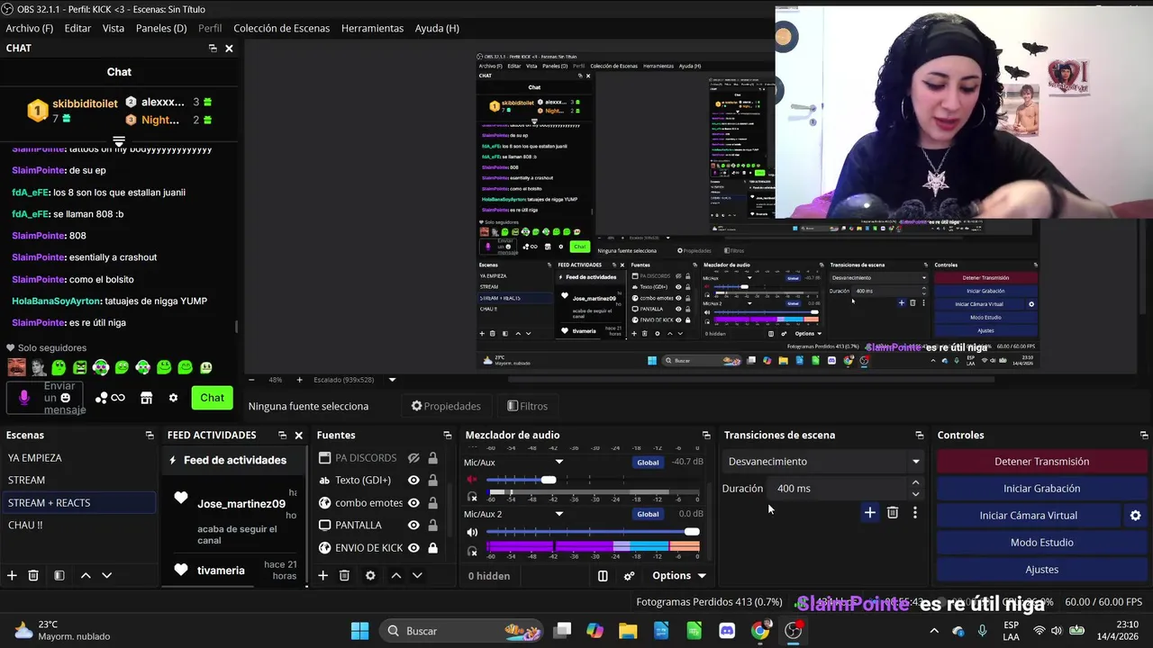Select the STREAM scene
The height and width of the screenshot is (648, 1153).
[78, 481]
